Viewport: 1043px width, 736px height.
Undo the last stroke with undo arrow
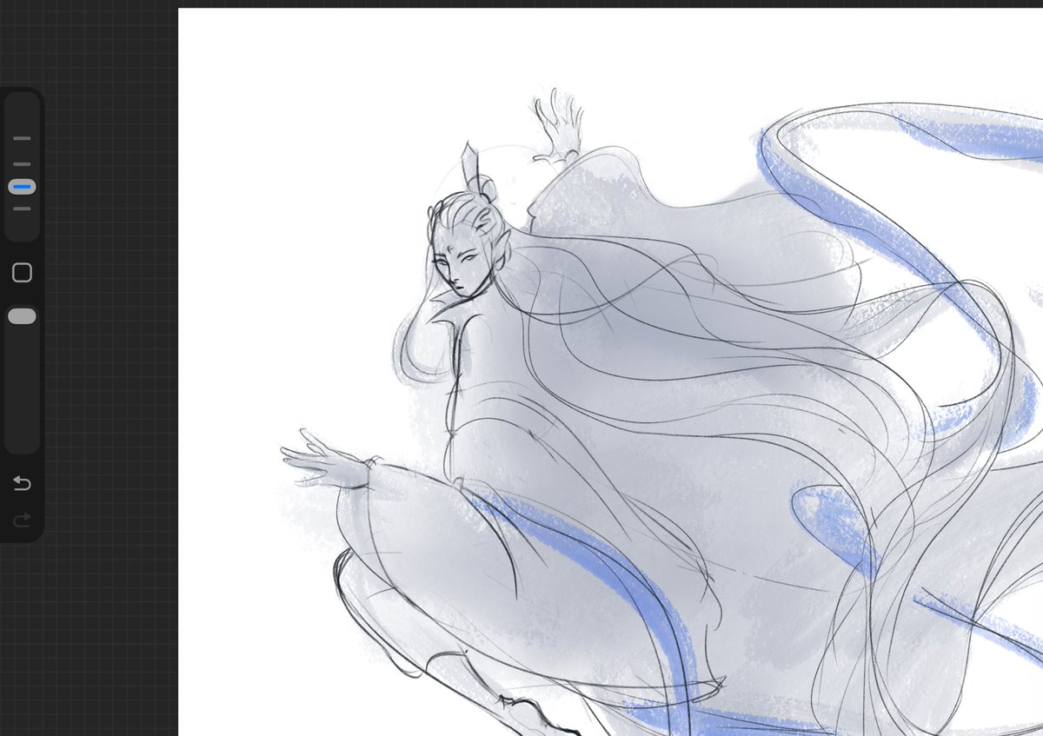click(22, 483)
